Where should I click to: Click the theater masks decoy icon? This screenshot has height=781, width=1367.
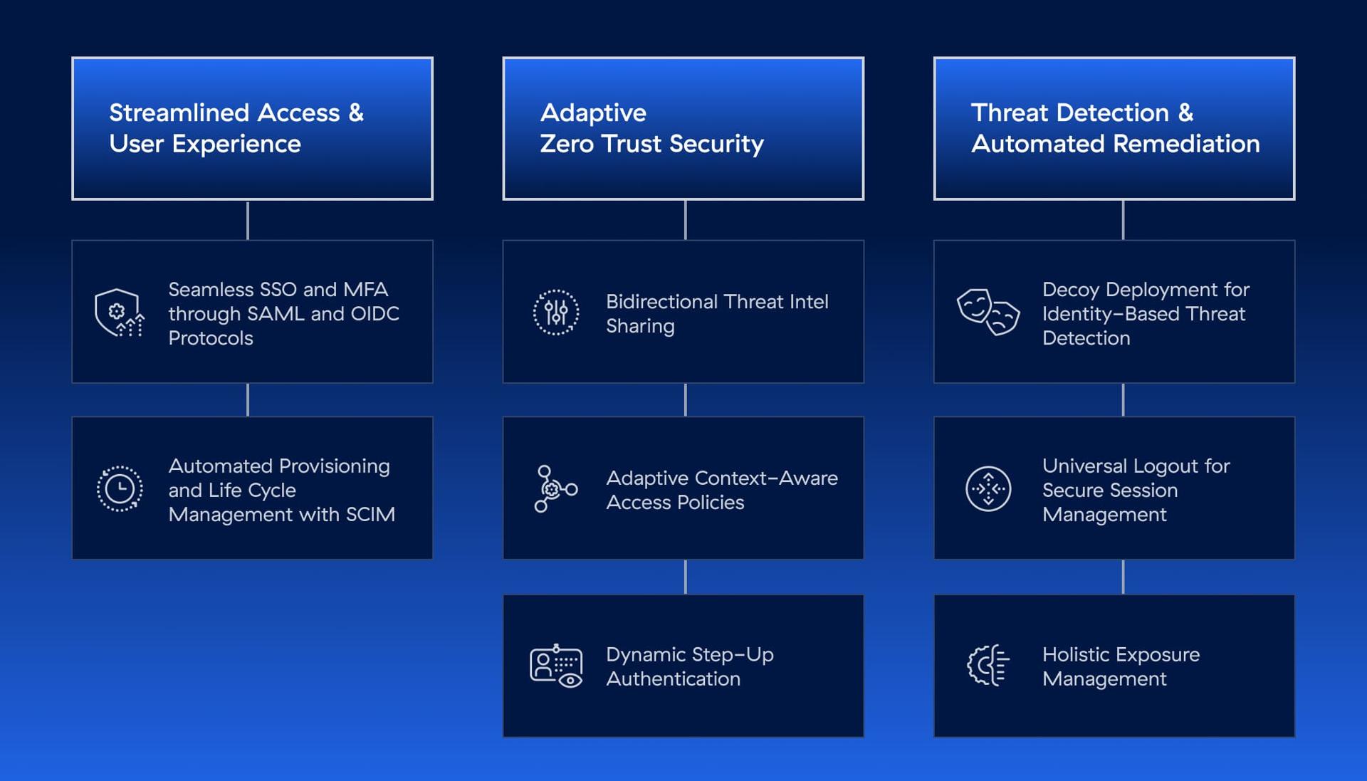(988, 312)
